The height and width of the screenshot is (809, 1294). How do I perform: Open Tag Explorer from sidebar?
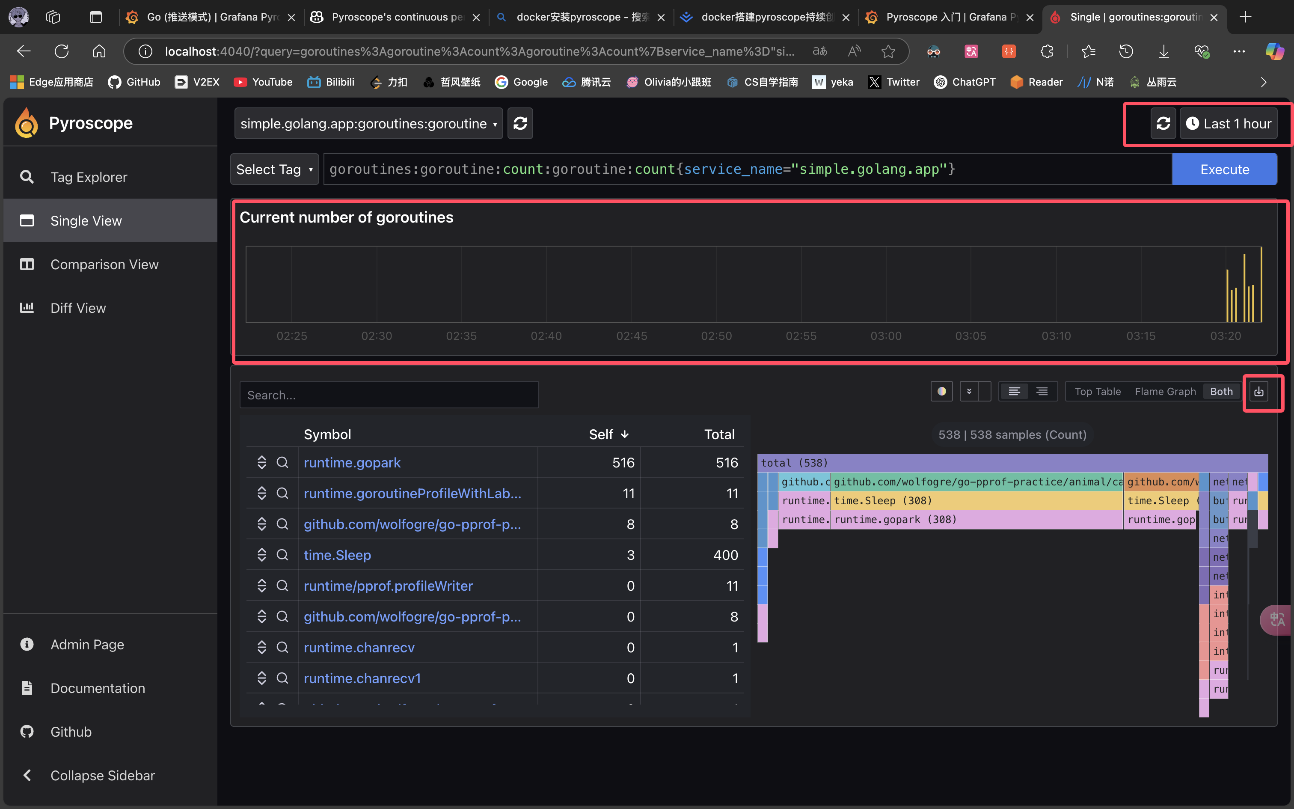[x=89, y=177]
